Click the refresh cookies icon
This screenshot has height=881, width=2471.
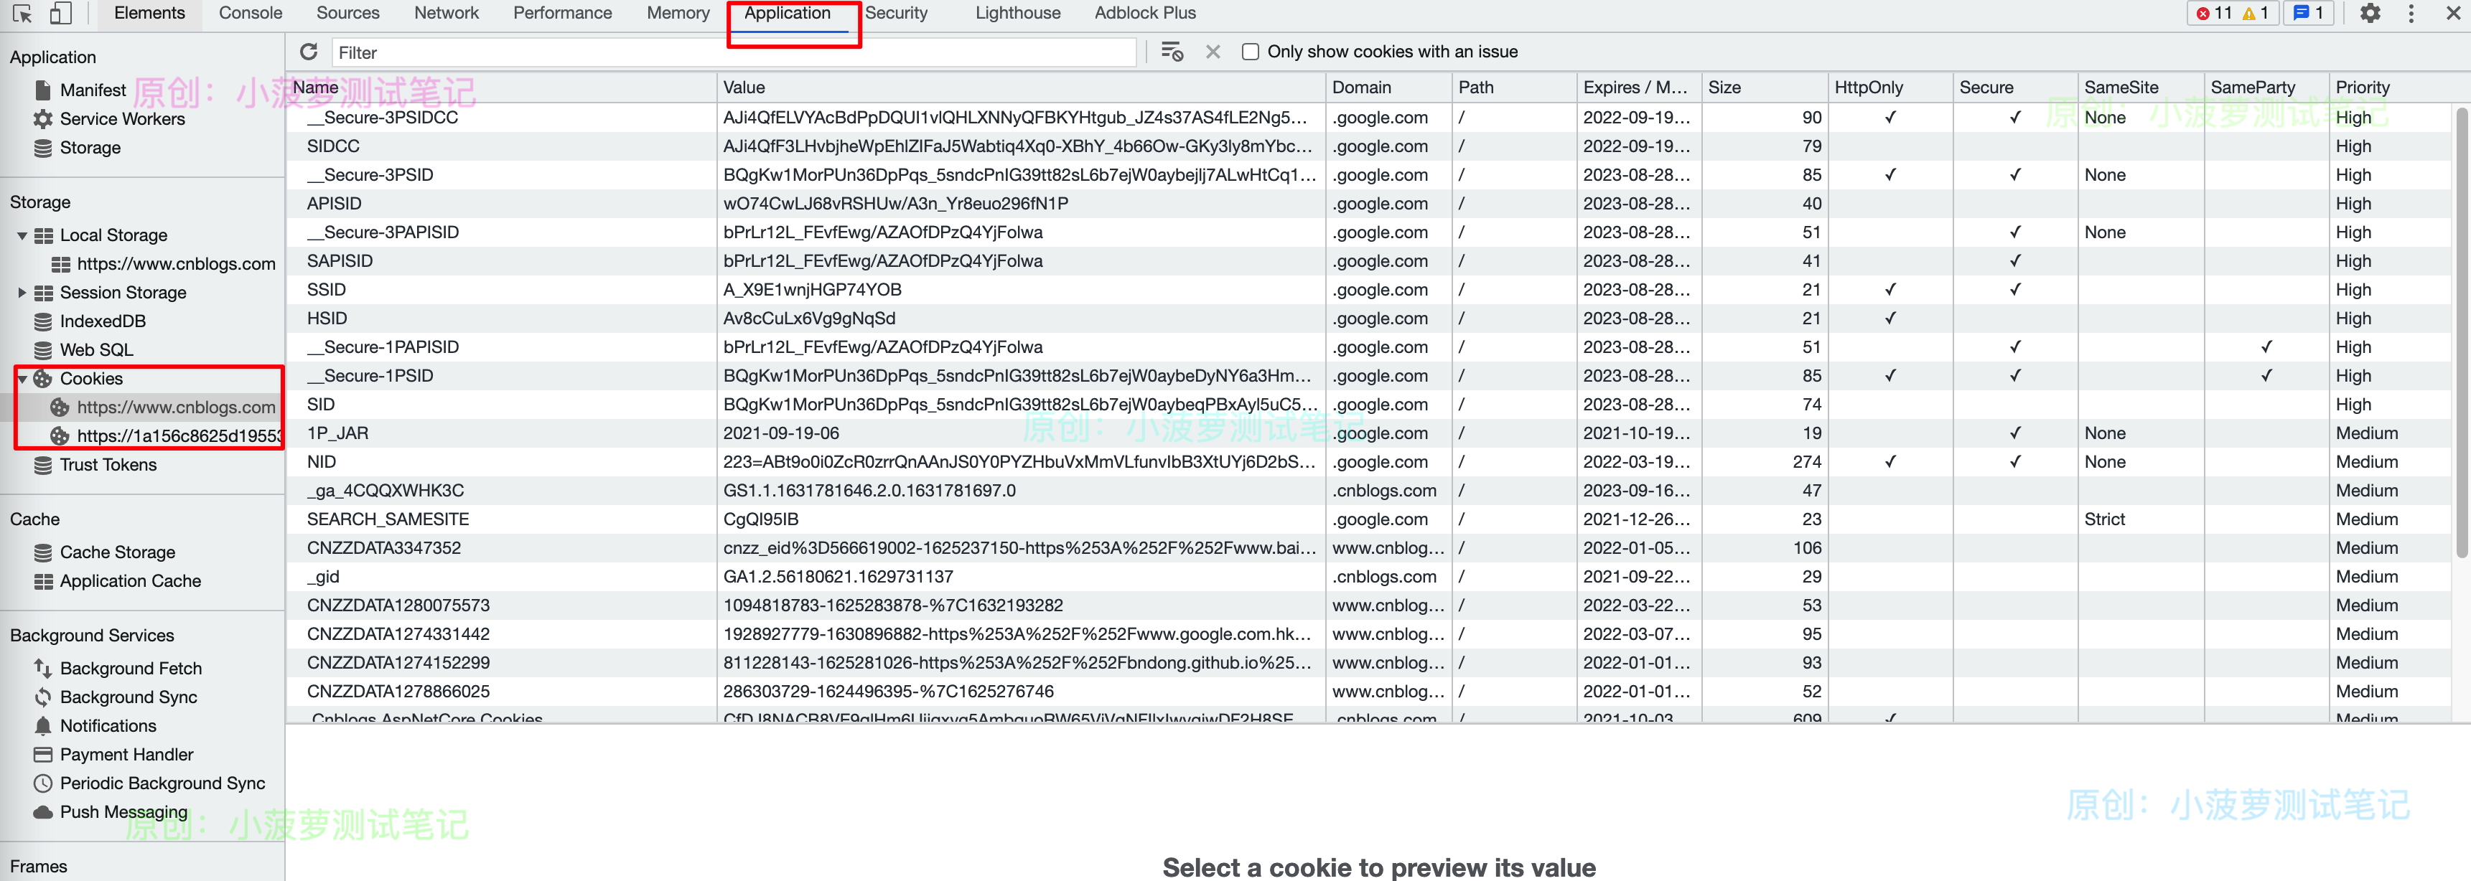pyautogui.click(x=309, y=52)
